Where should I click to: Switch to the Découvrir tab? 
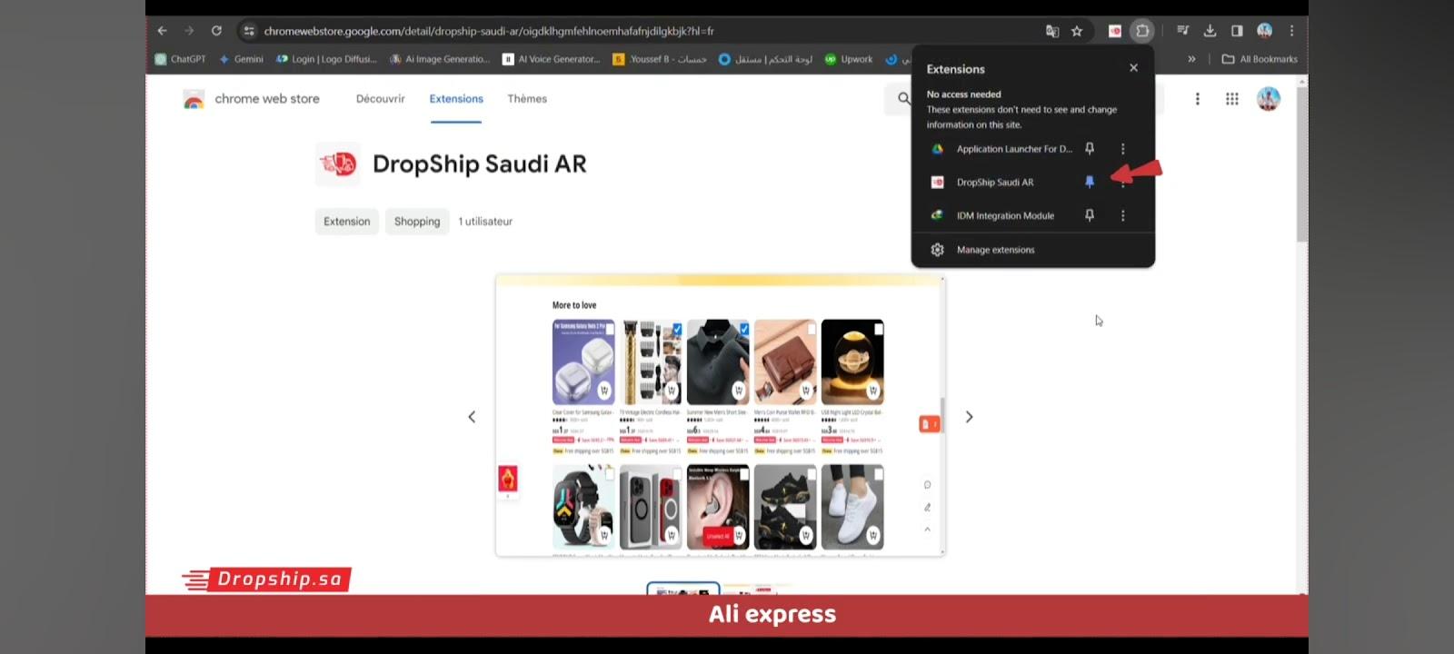[x=380, y=99]
